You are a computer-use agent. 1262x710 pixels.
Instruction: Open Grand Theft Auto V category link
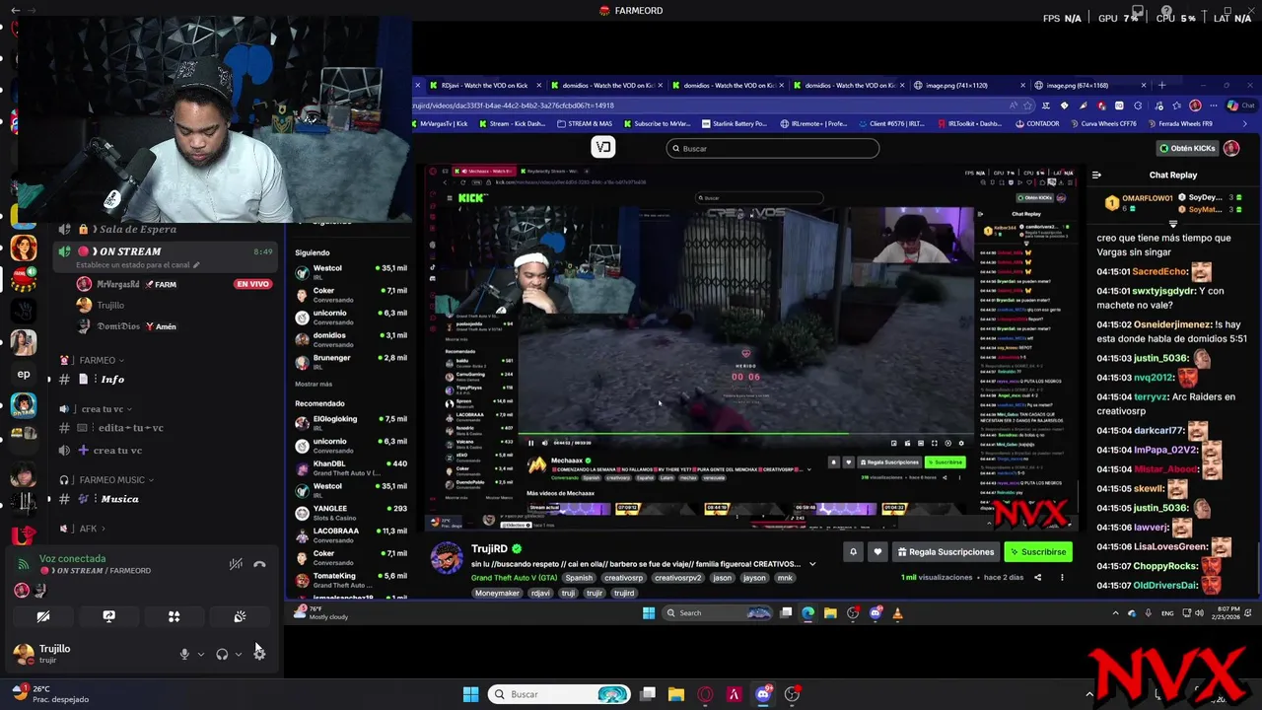pyautogui.click(x=515, y=578)
